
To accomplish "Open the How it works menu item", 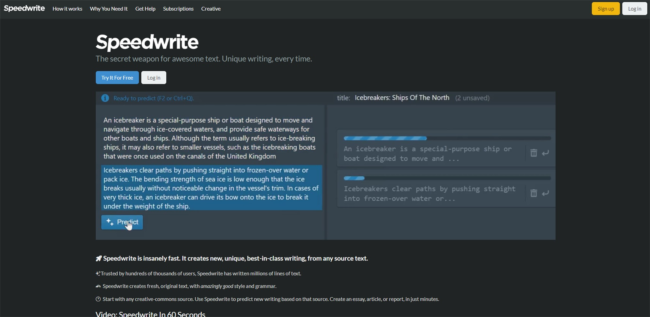I will point(67,9).
